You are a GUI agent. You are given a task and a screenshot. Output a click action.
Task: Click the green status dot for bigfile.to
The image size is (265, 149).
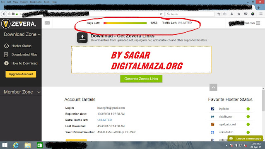[248, 109]
